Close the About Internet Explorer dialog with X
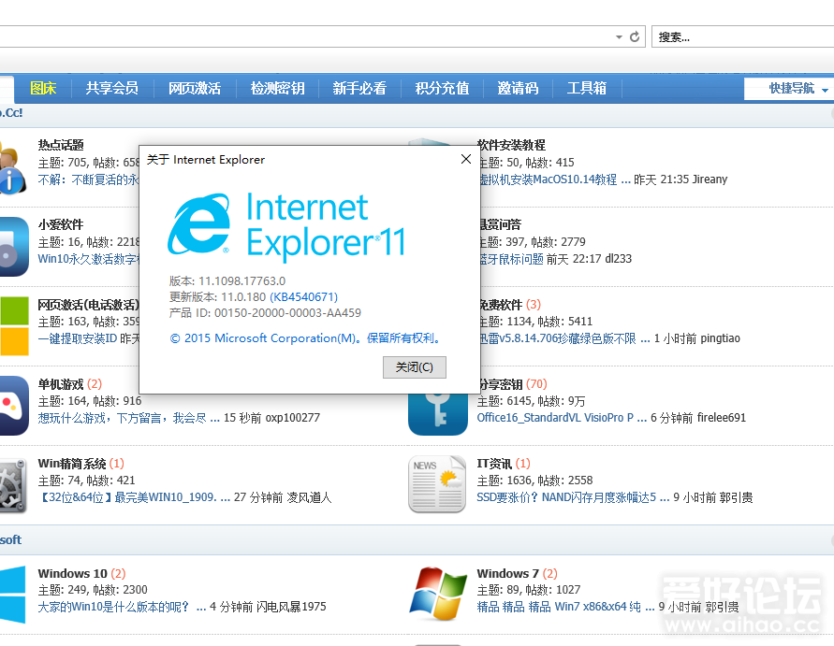834x646 pixels. point(466,160)
